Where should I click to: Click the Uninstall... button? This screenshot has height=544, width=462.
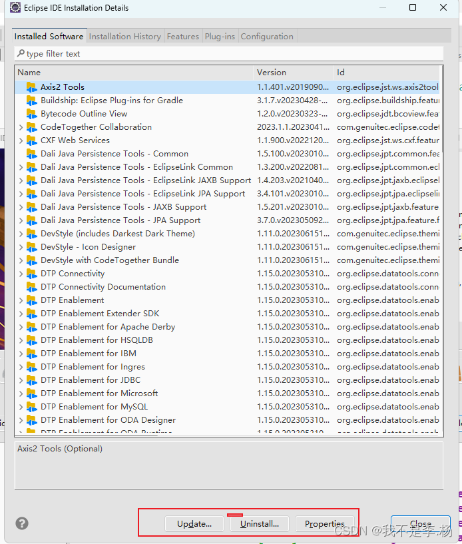tap(260, 523)
